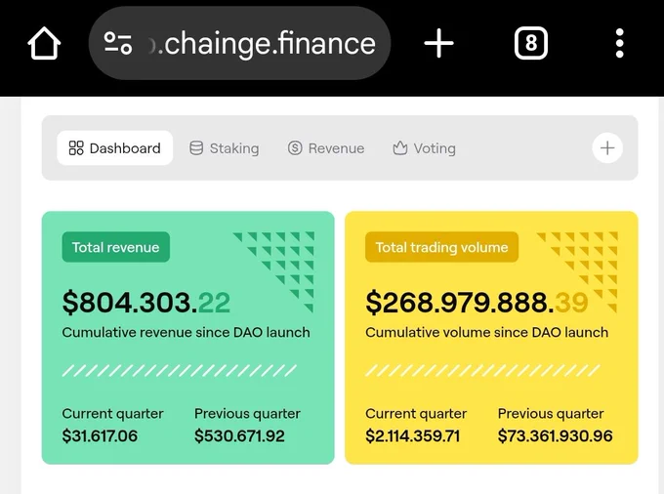Click the Dashboard grid icon
The height and width of the screenshot is (494, 664).
76,148
